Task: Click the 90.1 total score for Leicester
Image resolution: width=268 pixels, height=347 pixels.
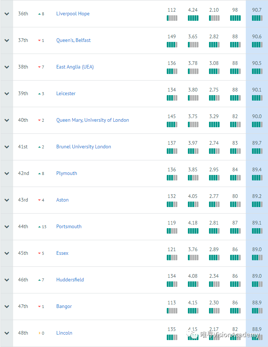Action: click(x=257, y=90)
